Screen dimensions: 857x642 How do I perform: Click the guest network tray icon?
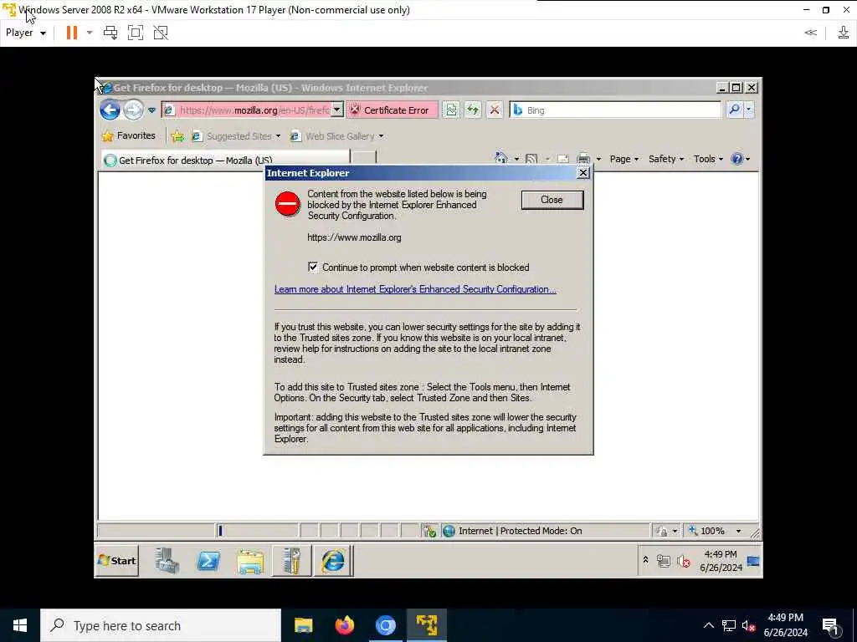(x=664, y=561)
